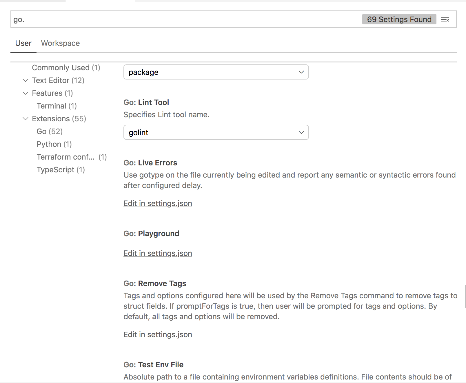
Task: Click the 69 Settings Found badge
Action: (399, 19)
